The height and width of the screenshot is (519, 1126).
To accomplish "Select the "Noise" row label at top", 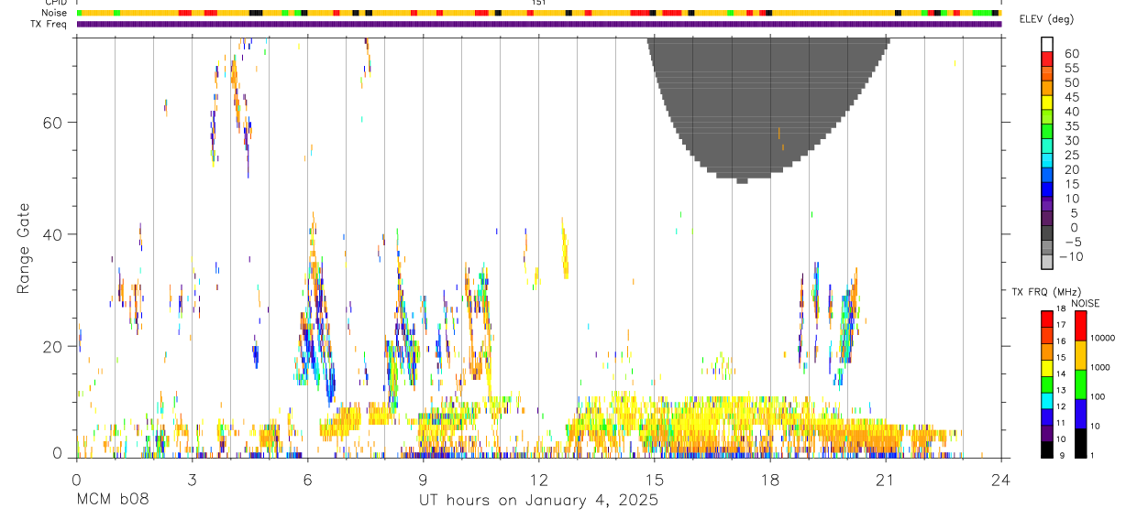I will click(55, 13).
